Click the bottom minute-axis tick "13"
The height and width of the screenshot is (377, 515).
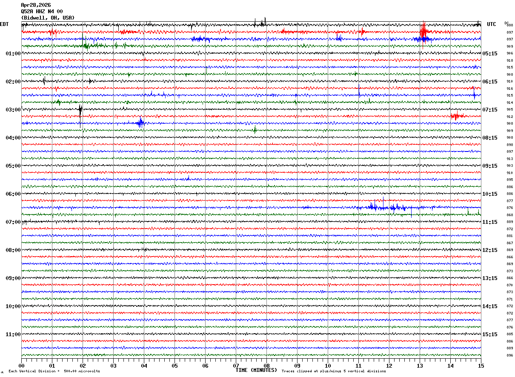(420, 366)
